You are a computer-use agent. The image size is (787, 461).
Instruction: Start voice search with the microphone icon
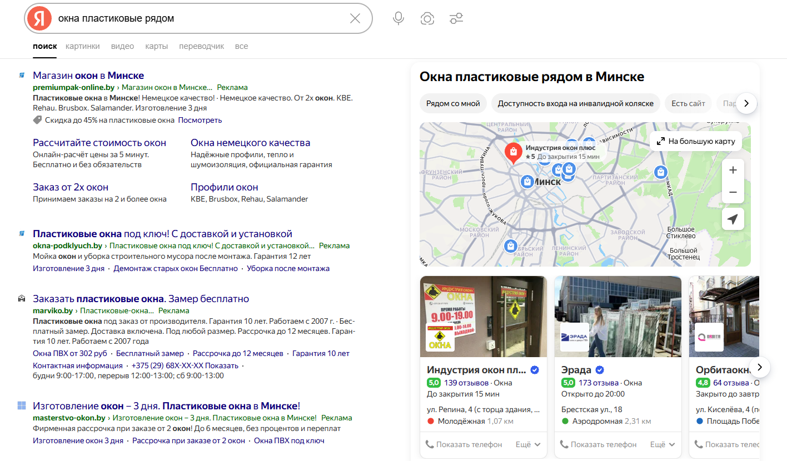[x=398, y=18]
